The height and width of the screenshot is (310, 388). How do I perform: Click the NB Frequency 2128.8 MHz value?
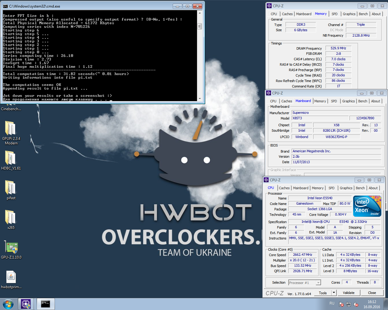click(361, 35)
